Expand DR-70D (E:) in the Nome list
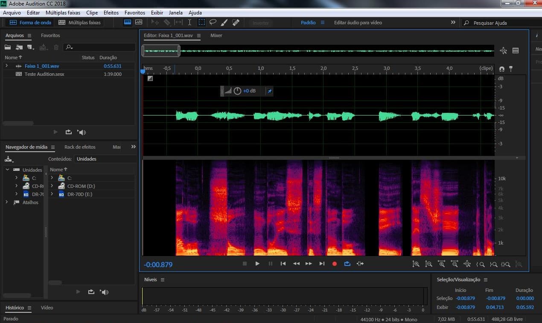Screen dimensions: 542x323 click(x=52, y=194)
